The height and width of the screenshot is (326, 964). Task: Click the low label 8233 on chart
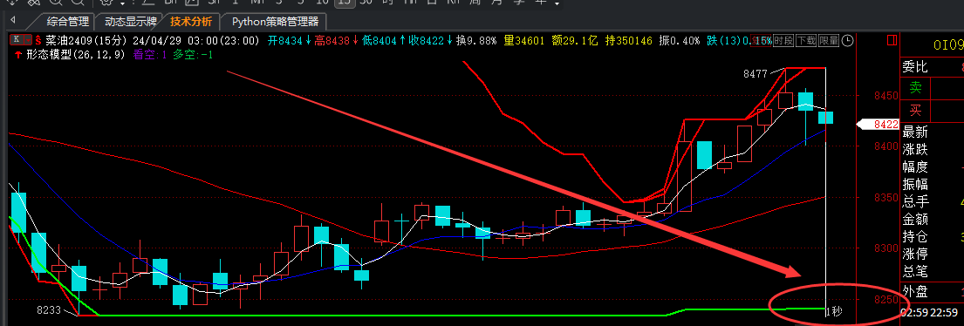tap(49, 310)
